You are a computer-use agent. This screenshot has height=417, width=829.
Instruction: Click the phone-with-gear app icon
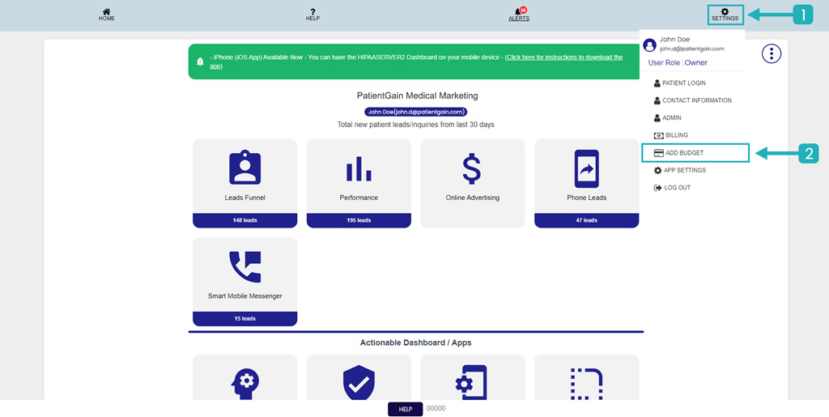click(x=472, y=383)
